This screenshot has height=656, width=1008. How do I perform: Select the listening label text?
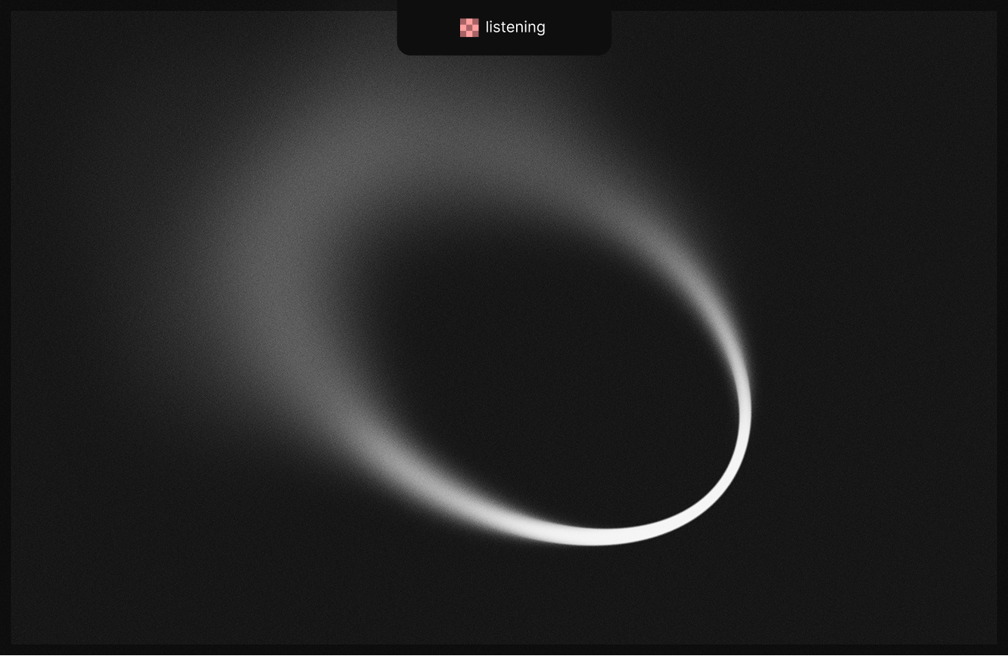point(515,27)
